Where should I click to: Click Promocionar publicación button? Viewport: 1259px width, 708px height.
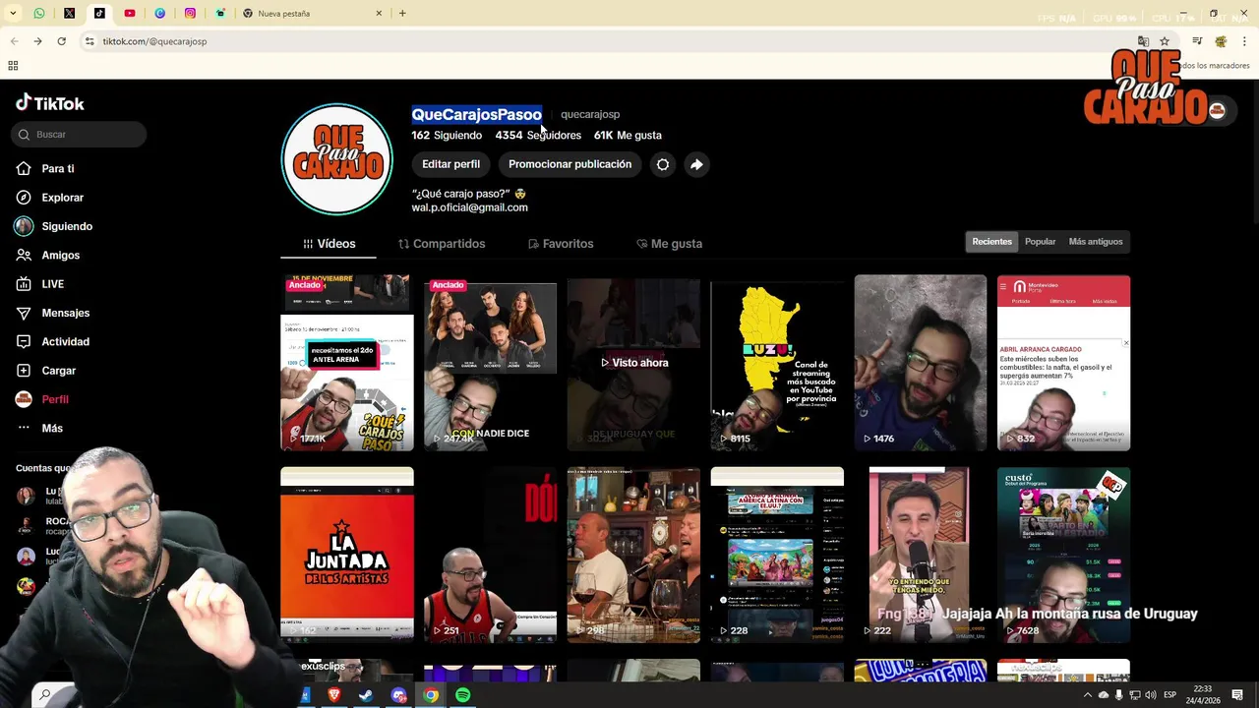tap(570, 164)
